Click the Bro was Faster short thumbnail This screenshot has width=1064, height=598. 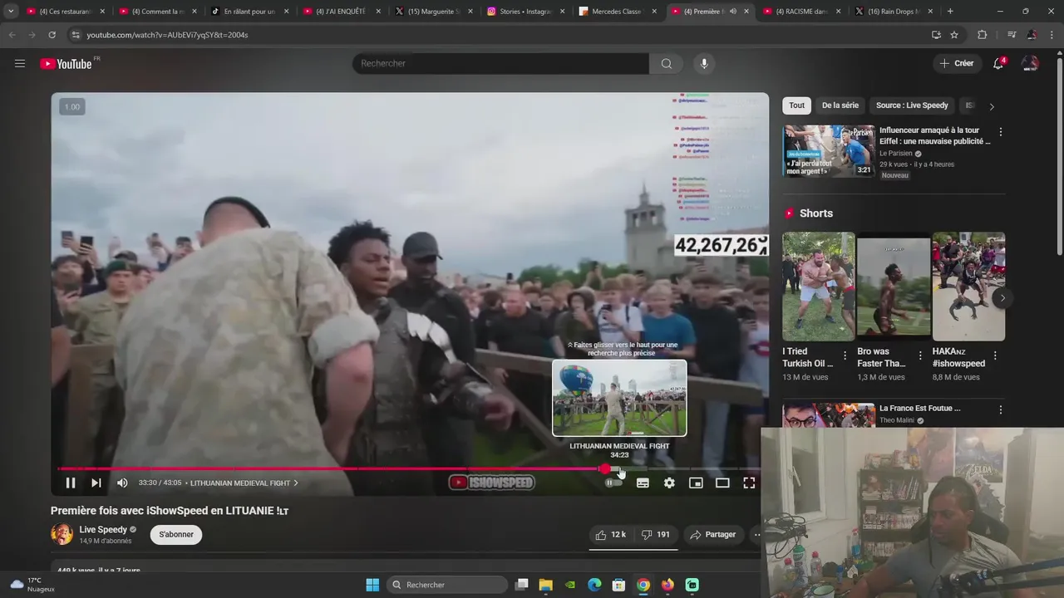pyautogui.click(x=894, y=287)
